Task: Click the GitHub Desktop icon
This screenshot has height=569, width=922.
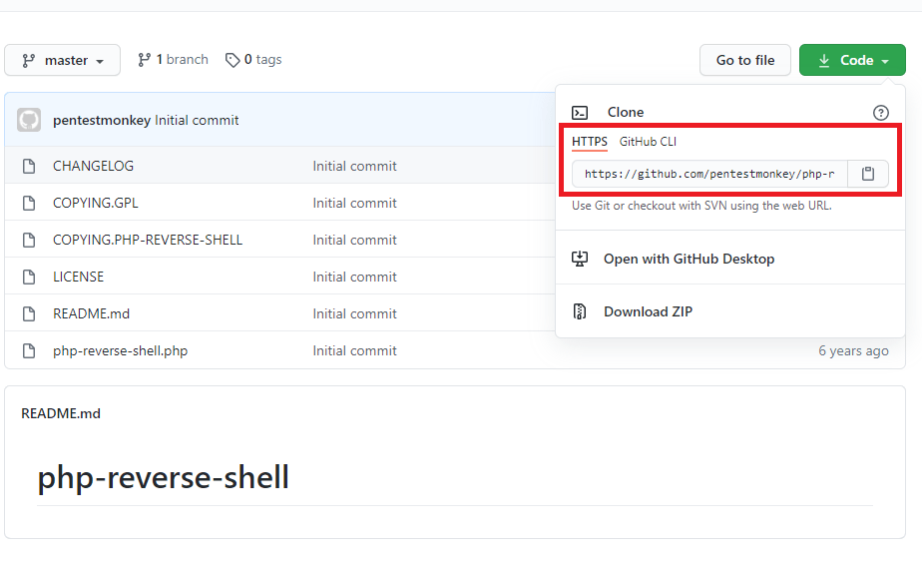Action: tap(580, 259)
